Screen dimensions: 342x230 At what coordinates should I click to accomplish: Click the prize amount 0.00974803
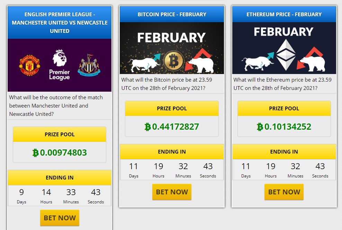(59, 153)
